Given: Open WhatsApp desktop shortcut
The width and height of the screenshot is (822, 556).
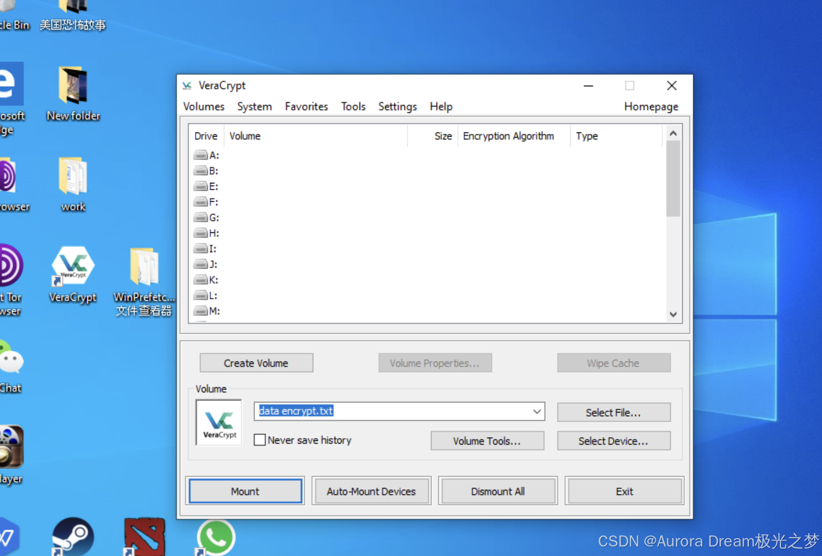Looking at the screenshot, I should point(216,537).
